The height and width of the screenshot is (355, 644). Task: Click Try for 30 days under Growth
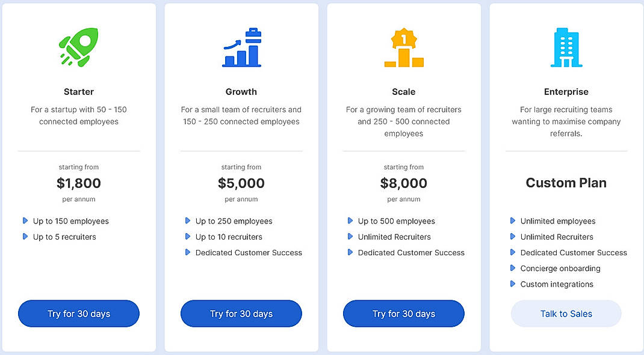click(241, 313)
